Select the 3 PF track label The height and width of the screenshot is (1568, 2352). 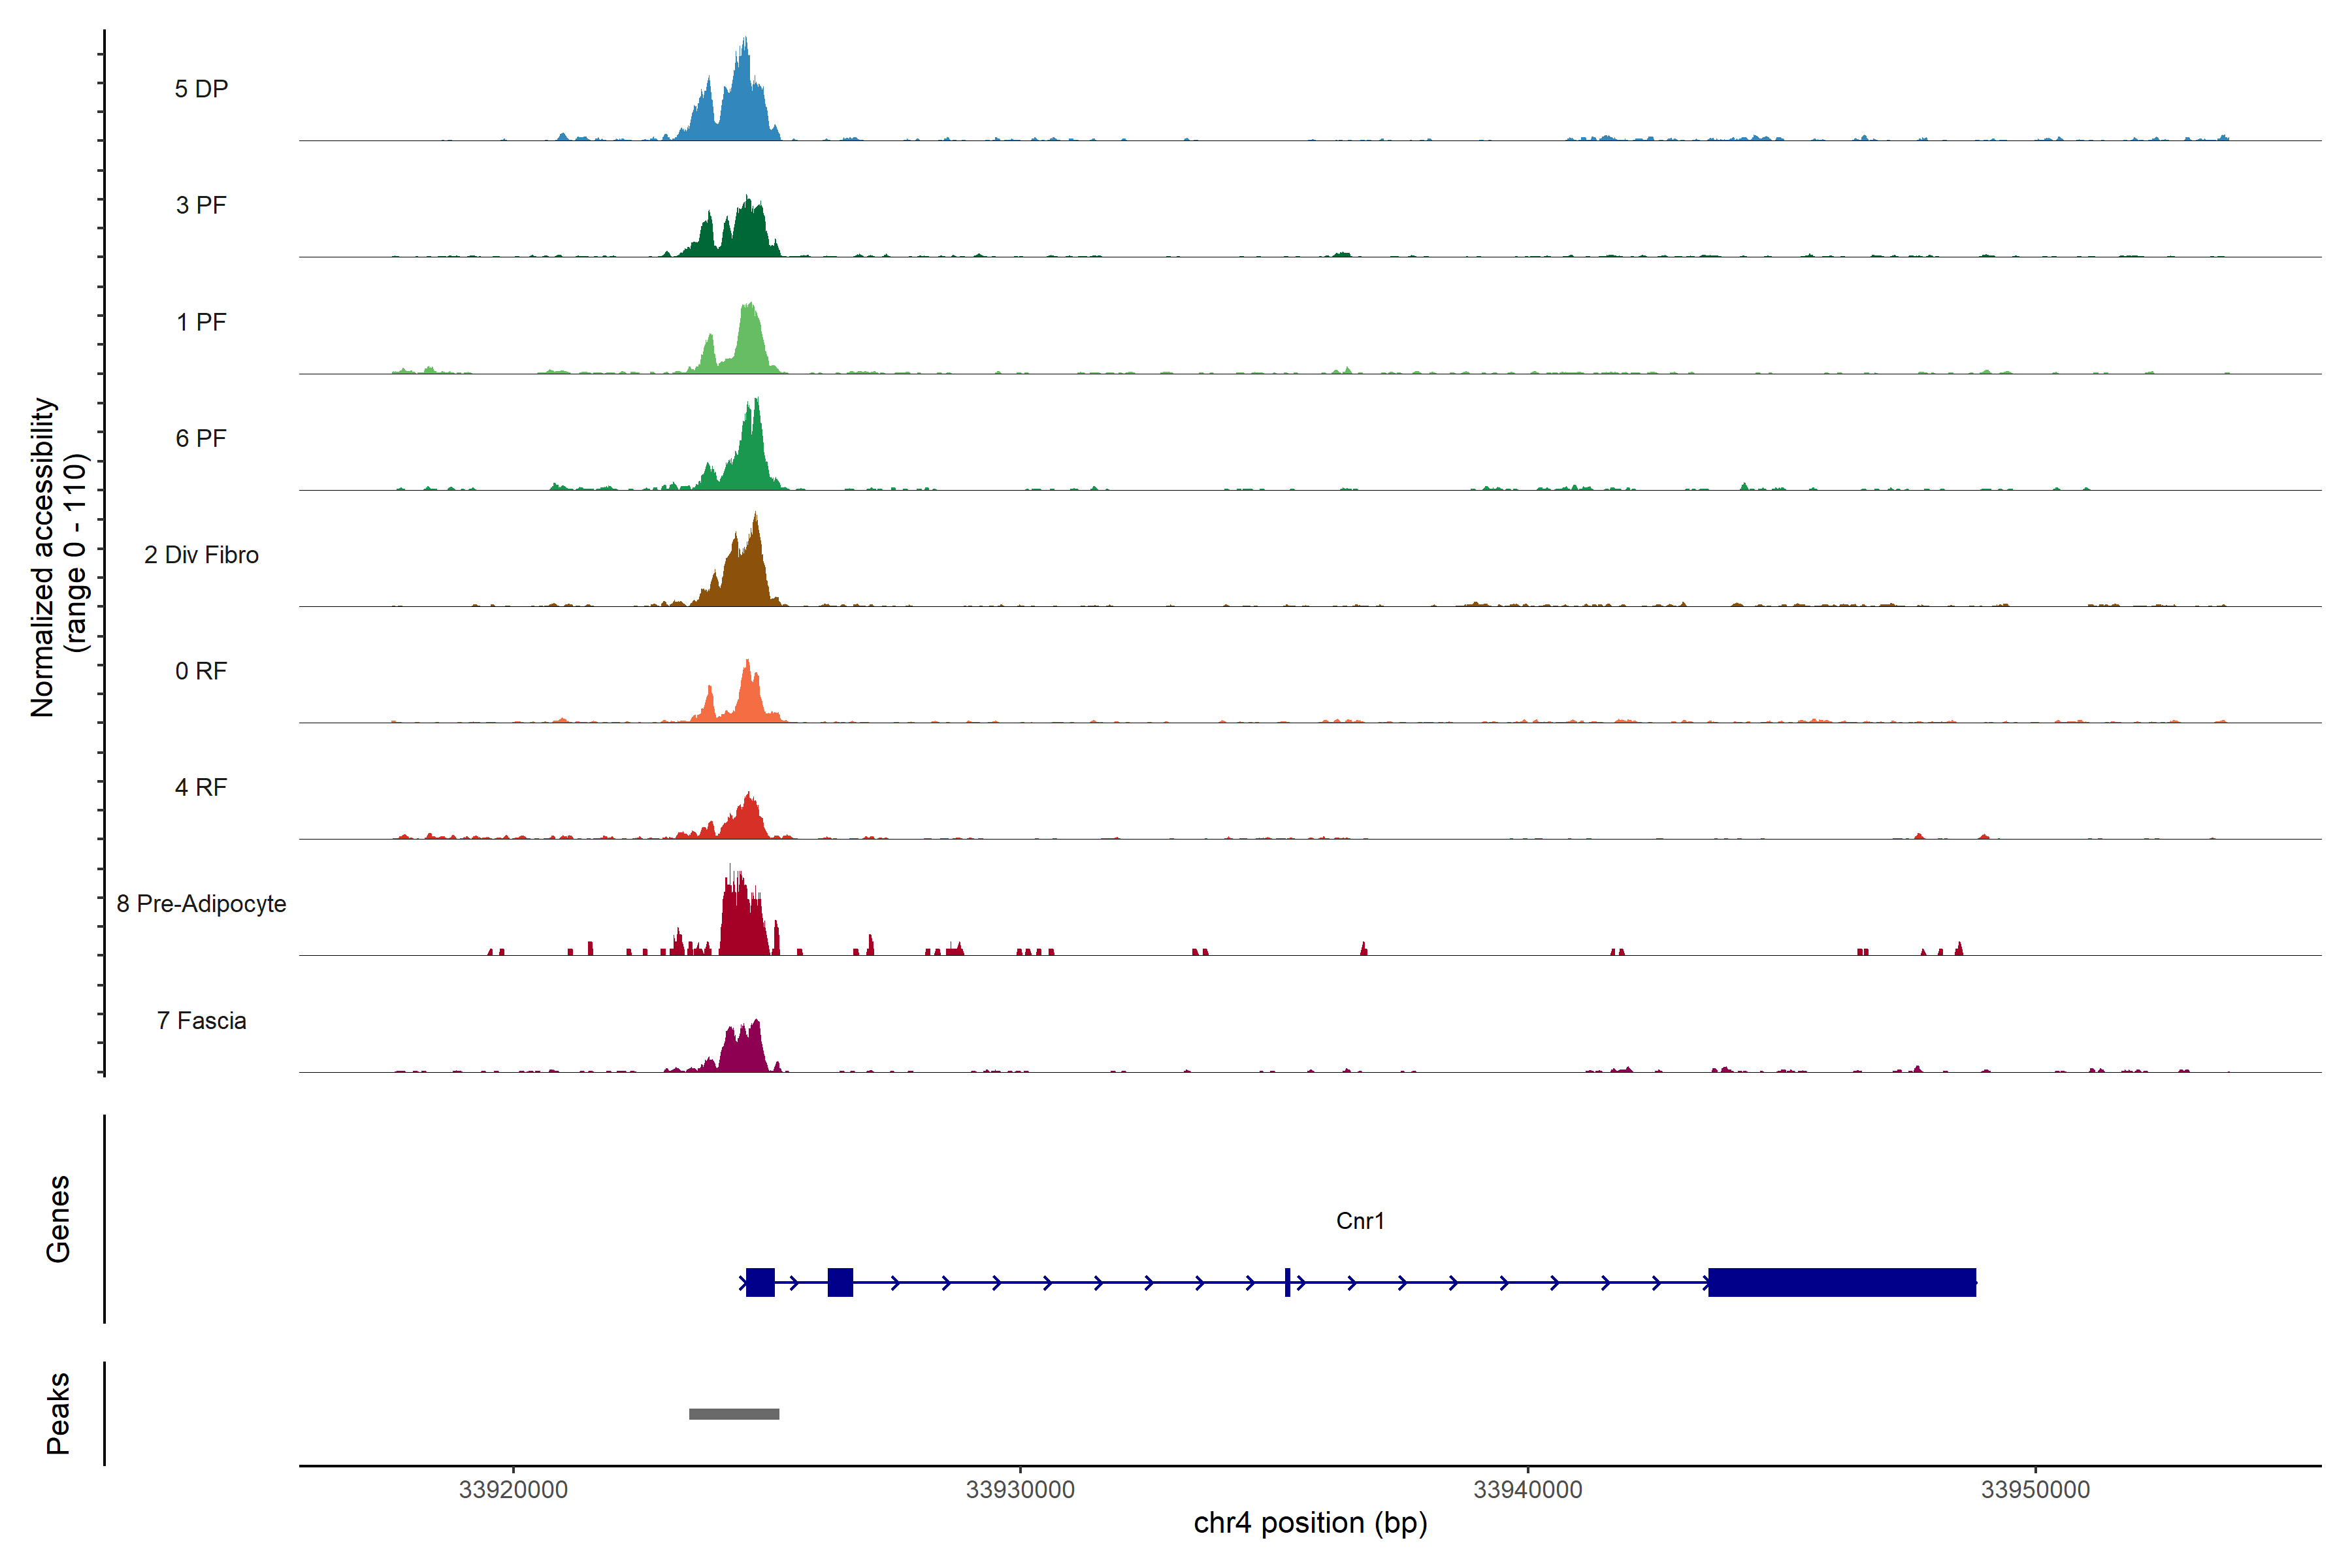point(201,205)
